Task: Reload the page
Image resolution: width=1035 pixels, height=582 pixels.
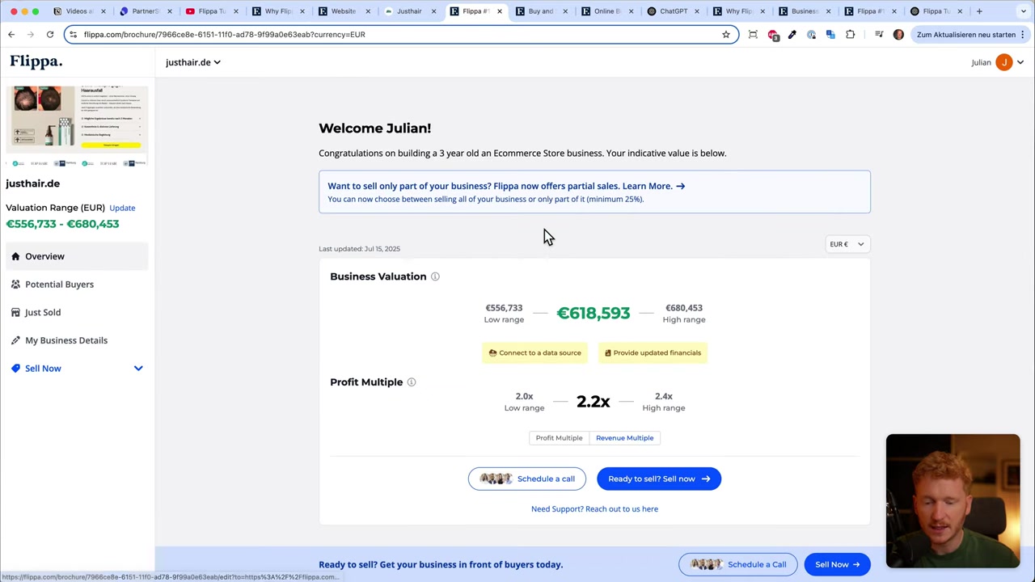Action: click(50, 35)
